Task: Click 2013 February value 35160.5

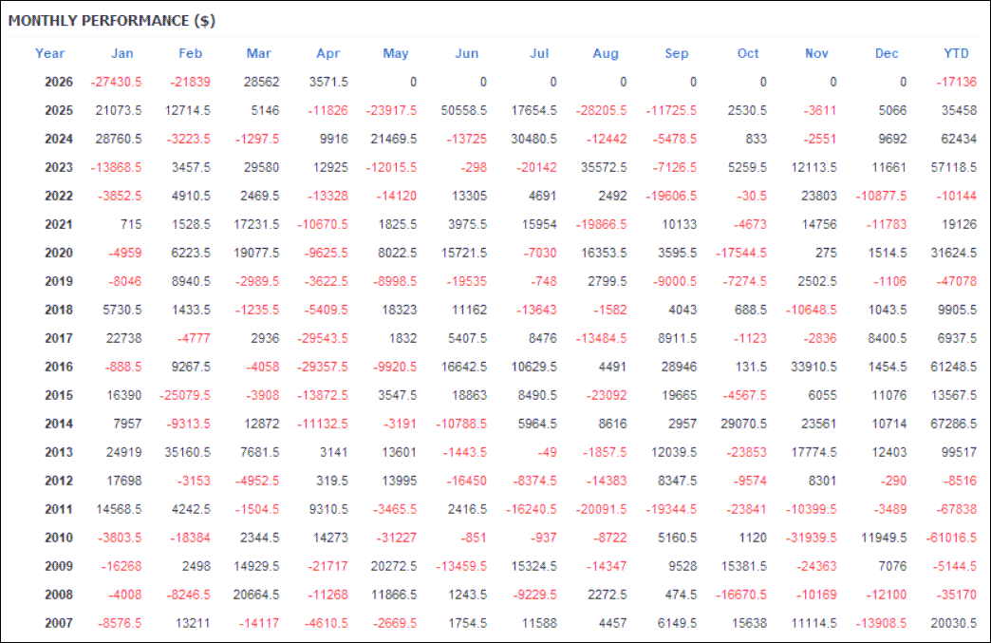Action: point(187,453)
